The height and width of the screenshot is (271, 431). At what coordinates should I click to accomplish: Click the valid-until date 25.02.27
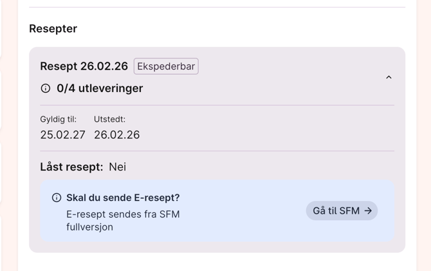coord(62,135)
